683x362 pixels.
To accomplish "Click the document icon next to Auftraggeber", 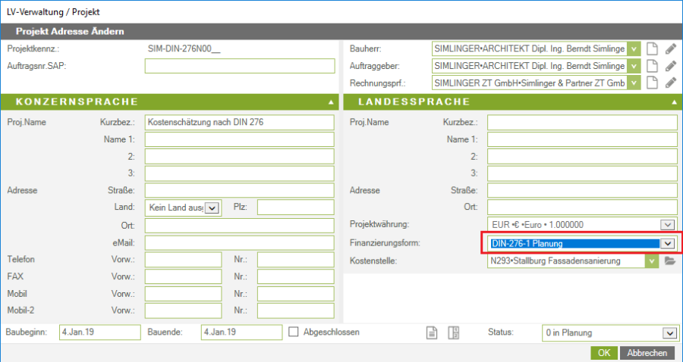I will [x=652, y=66].
